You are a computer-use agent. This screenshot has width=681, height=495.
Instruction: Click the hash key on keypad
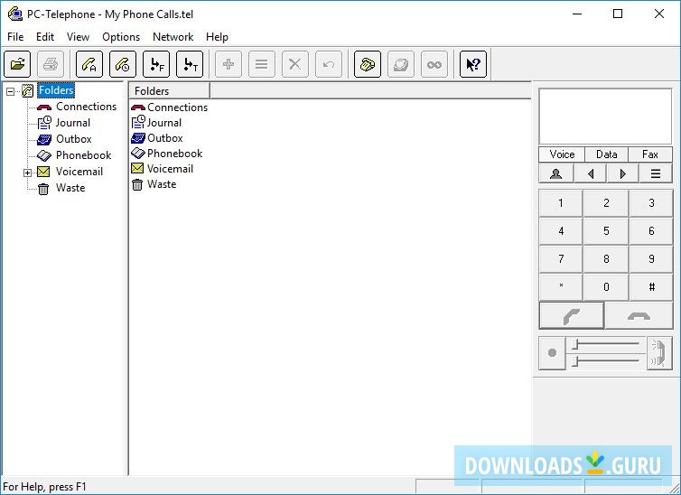pyautogui.click(x=651, y=287)
